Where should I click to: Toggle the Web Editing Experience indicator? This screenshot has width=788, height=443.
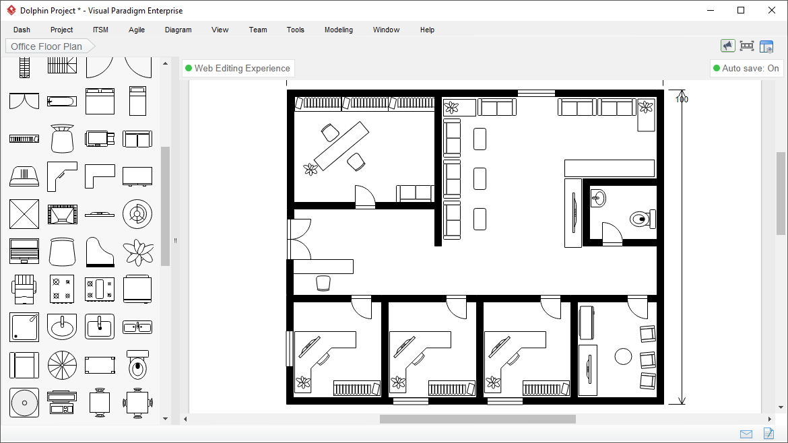click(x=236, y=68)
